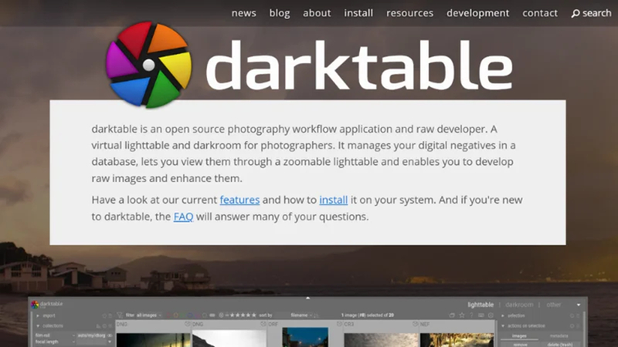Open the install navigation item at top
The width and height of the screenshot is (618, 347).
click(x=358, y=13)
